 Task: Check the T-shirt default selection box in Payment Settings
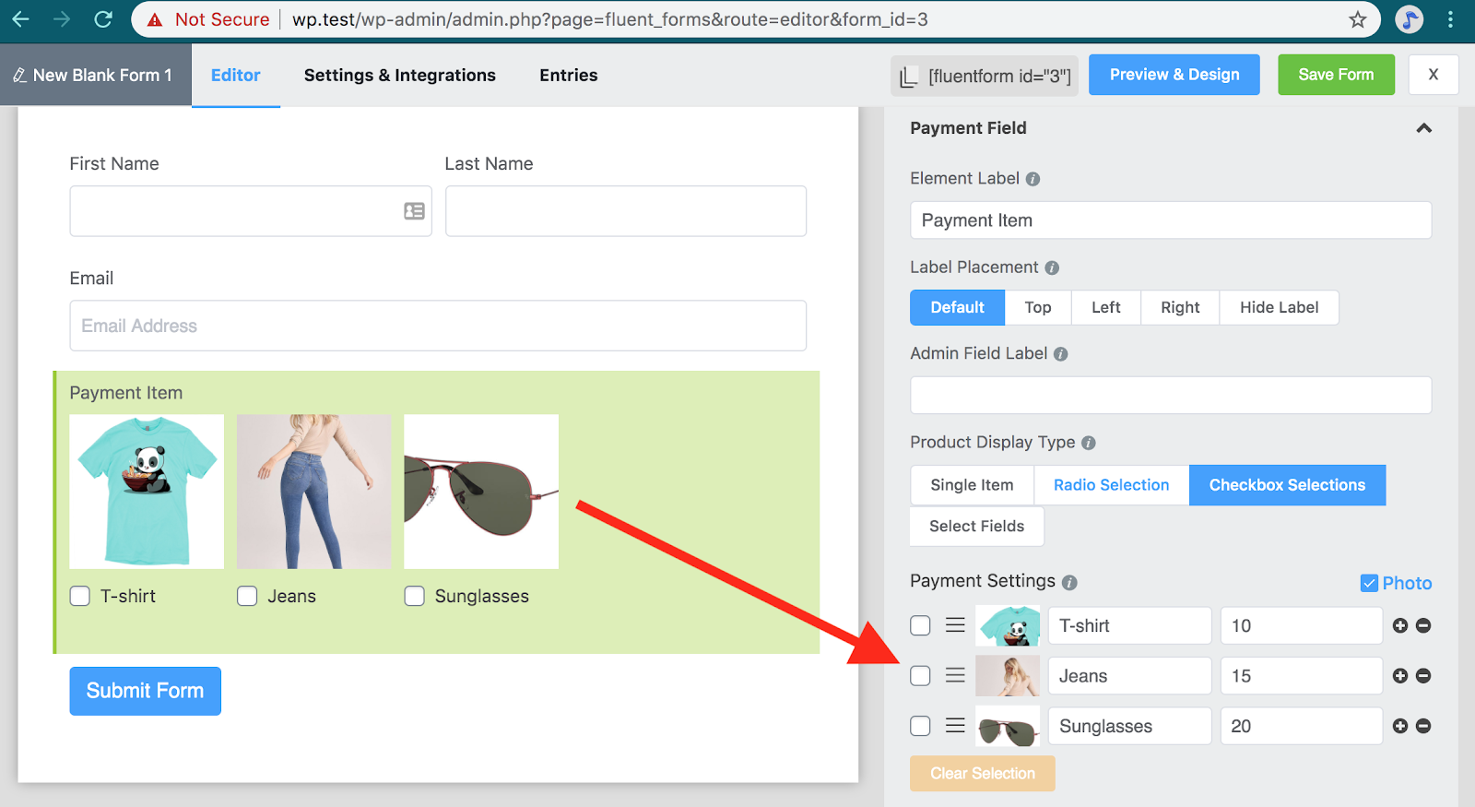pos(920,625)
